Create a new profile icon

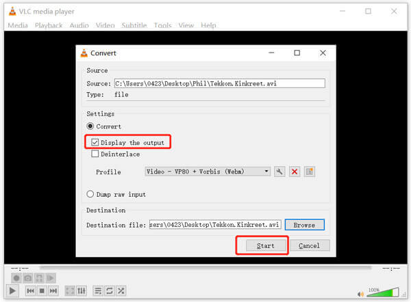click(310, 171)
